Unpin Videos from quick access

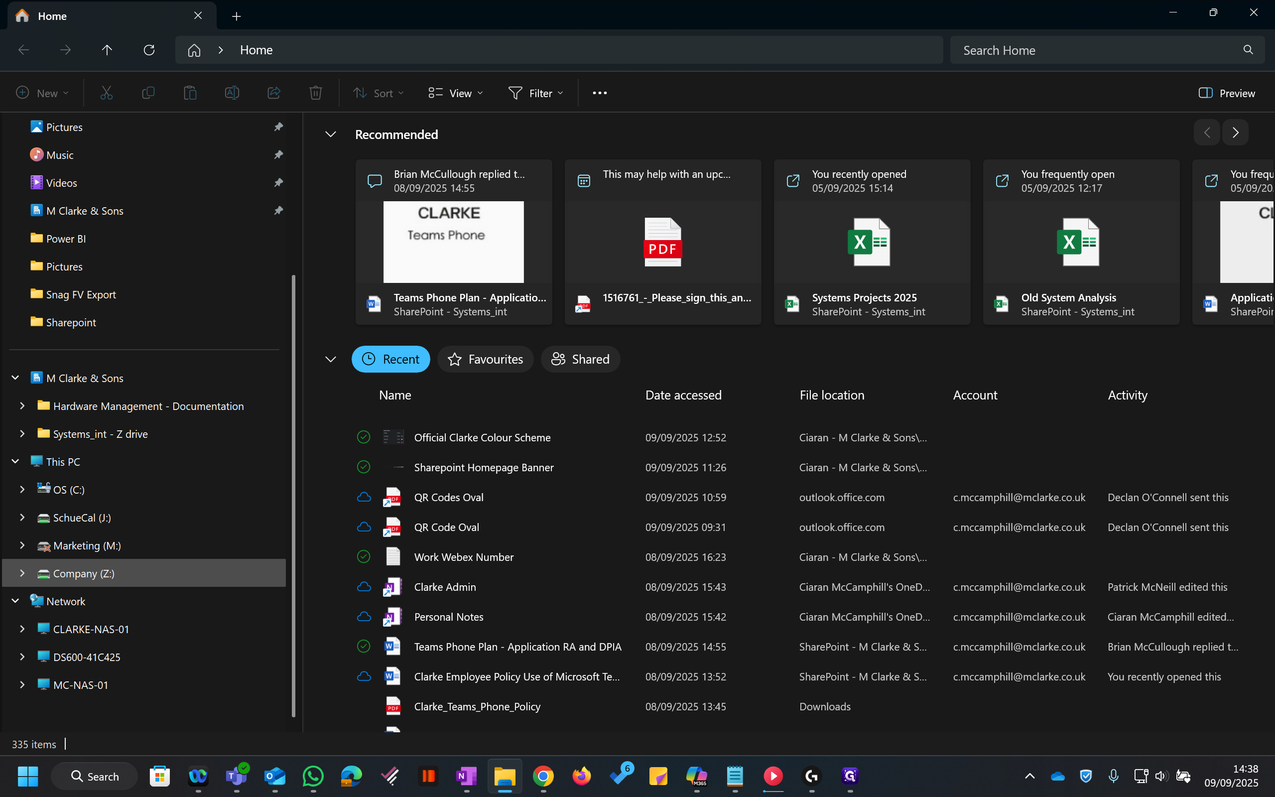278,183
